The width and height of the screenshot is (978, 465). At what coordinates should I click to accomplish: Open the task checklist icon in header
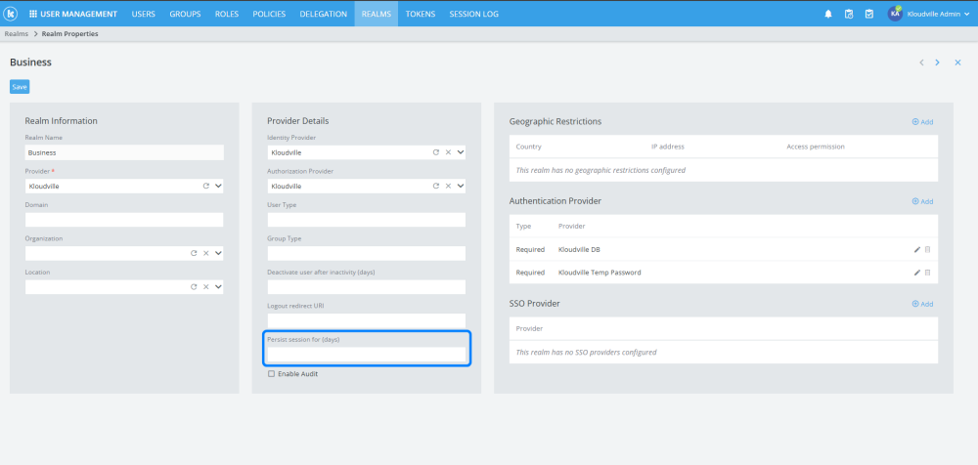(869, 14)
